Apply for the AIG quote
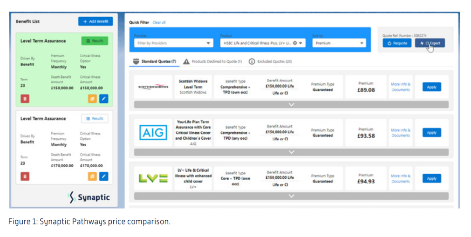The height and width of the screenshot is (237, 471). click(432, 132)
